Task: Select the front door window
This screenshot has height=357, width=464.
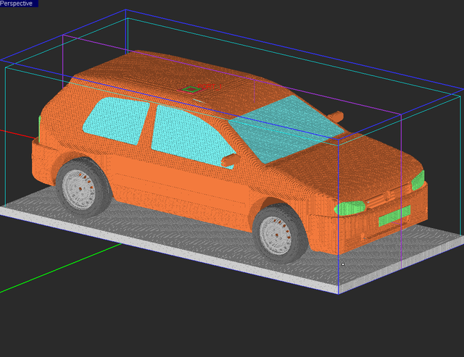Action: tap(188, 134)
